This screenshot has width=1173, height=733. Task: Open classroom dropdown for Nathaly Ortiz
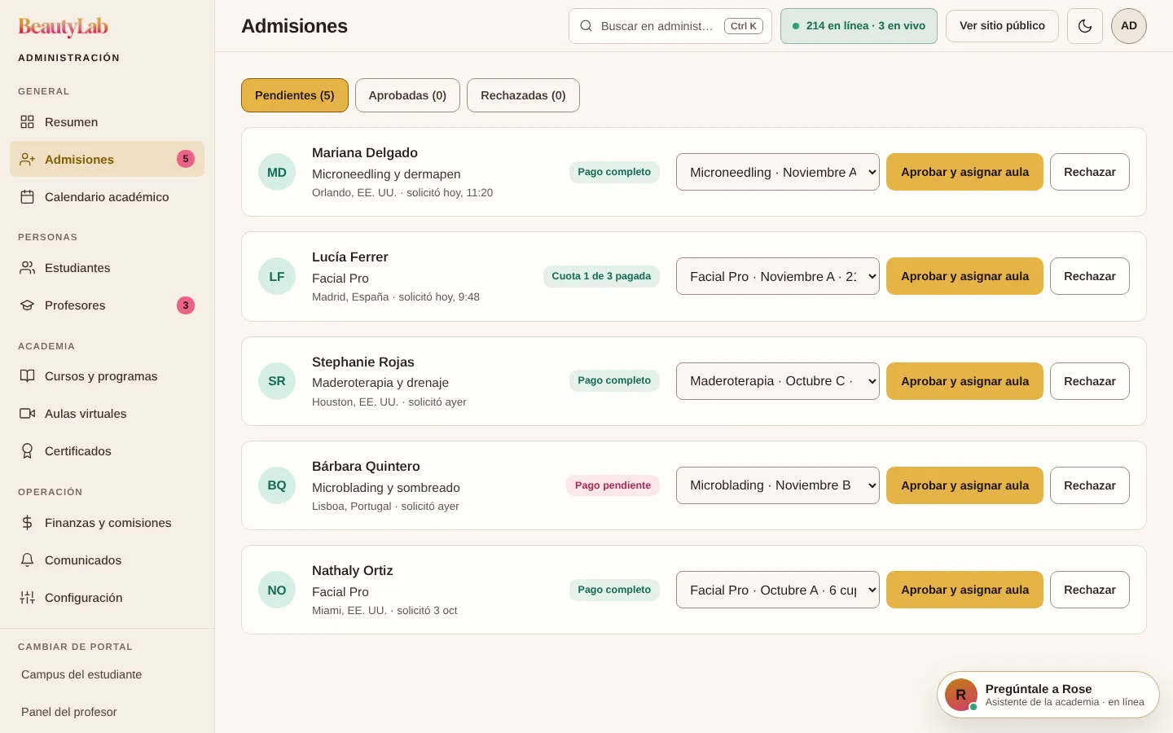coord(778,590)
